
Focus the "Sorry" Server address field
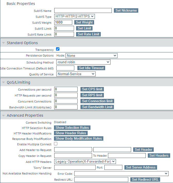point(75,167)
